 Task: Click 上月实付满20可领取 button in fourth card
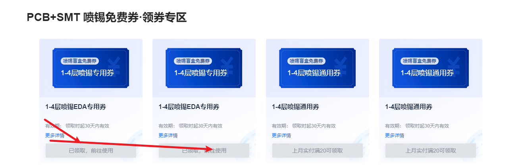click(431, 151)
